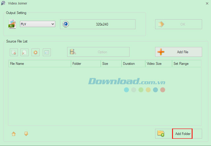Click the Video Joiner title bar icon
This screenshot has width=211, height=146.
3,3
